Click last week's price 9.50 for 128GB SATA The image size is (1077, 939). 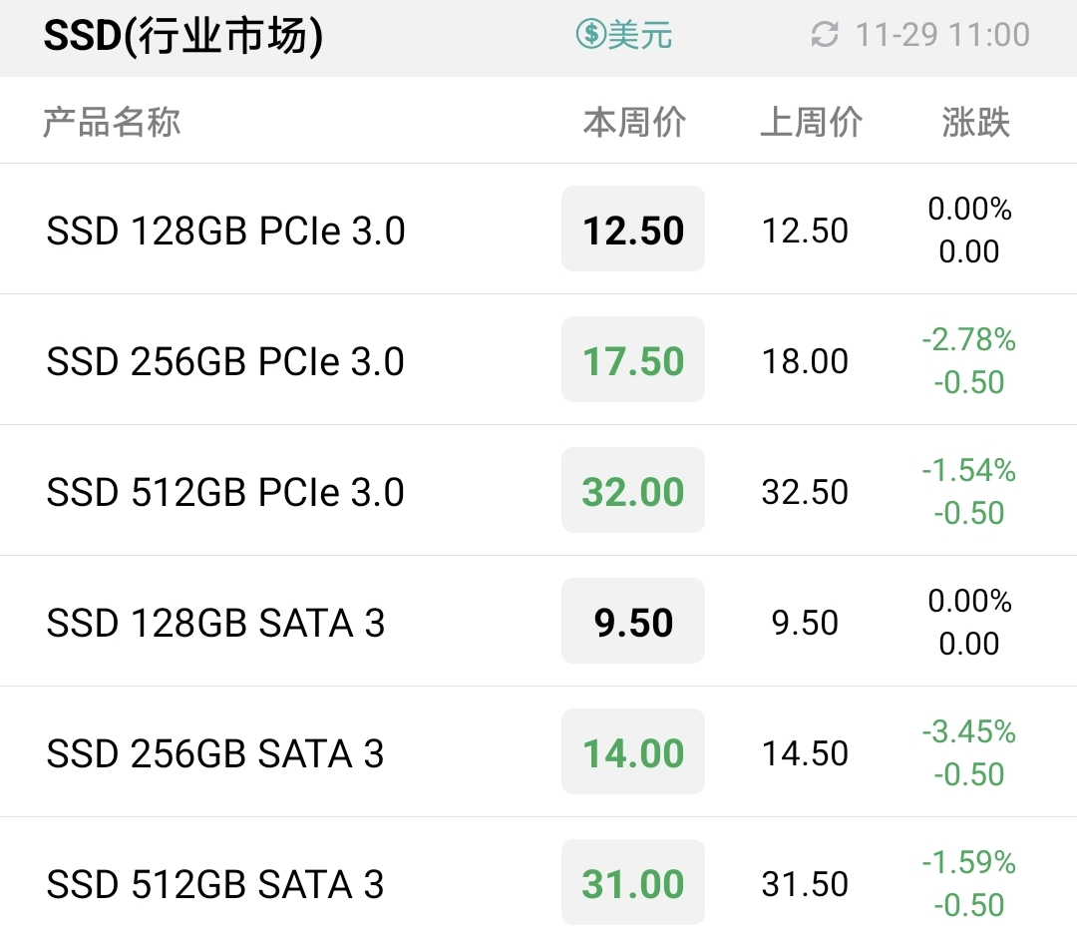805,623
